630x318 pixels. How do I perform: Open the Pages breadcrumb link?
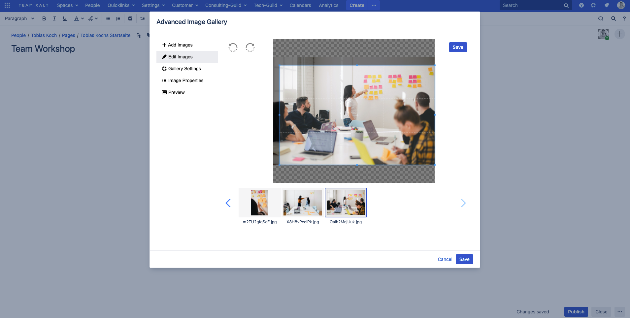[69, 35]
